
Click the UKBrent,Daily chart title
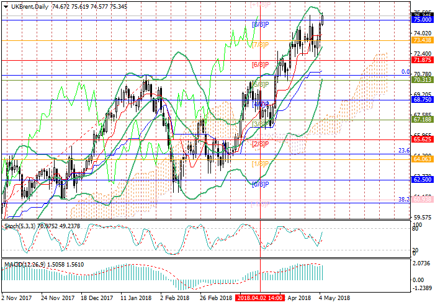coord(29,6)
